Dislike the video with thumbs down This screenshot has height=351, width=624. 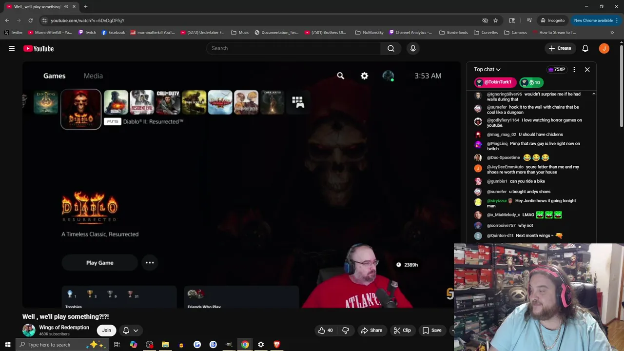346,330
